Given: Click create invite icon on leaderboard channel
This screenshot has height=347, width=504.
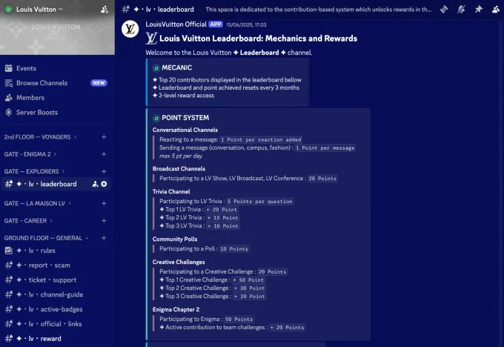Looking at the screenshot, I should tap(95, 184).
